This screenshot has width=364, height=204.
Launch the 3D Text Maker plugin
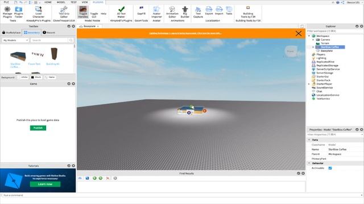tap(121, 12)
